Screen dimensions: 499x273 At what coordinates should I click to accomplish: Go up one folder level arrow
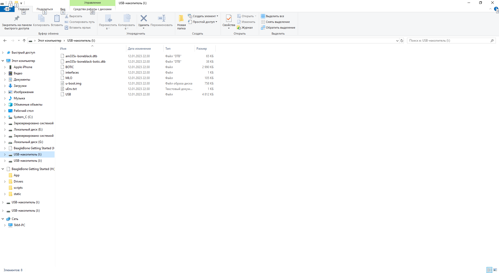coord(24,41)
